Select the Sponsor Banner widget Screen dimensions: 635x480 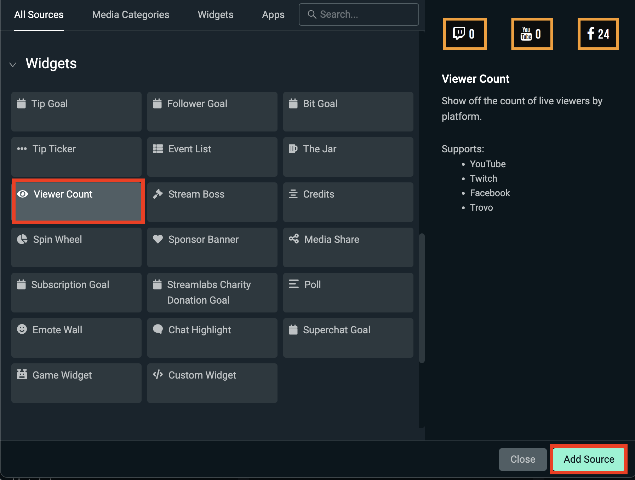coord(212,247)
